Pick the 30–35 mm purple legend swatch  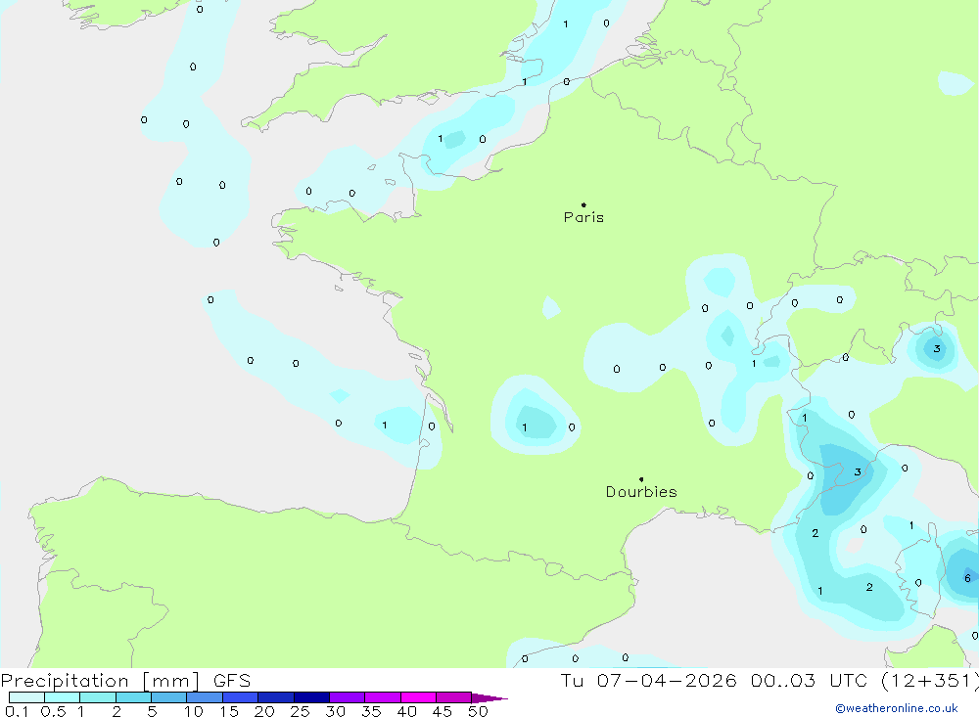[347, 697]
